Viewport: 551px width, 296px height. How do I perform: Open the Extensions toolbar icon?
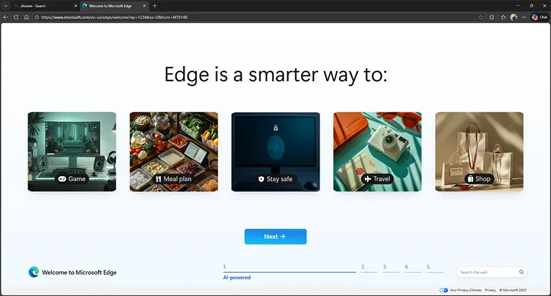click(x=492, y=17)
